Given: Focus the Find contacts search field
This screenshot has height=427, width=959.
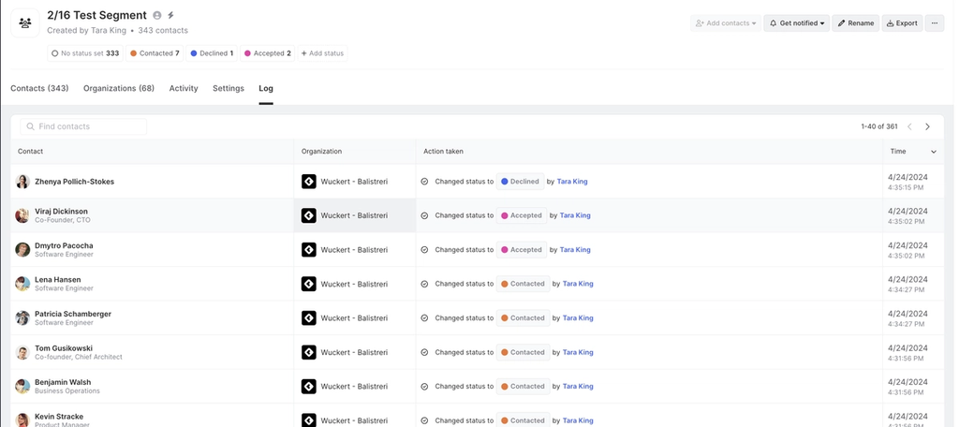Looking at the screenshot, I should click(83, 126).
